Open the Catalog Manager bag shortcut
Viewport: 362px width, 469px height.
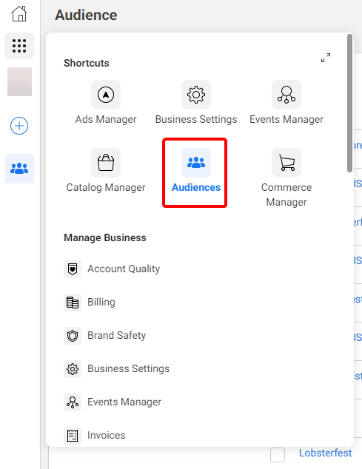(x=106, y=163)
